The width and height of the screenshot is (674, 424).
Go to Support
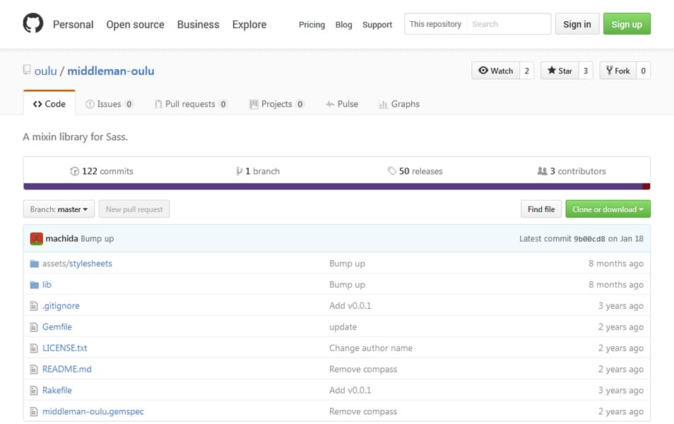(x=377, y=25)
